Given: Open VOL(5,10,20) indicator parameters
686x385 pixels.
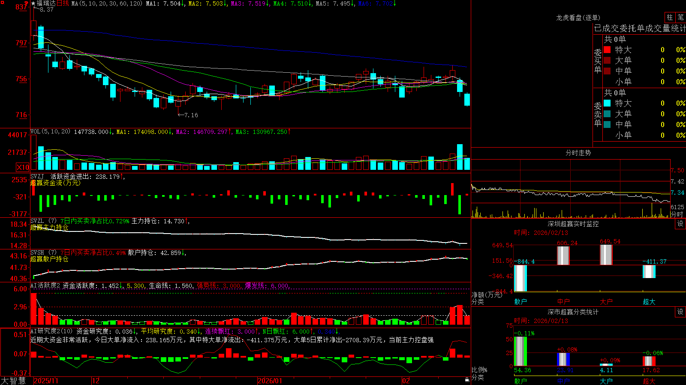Looking at the screenshot, I should pos(50,131).
